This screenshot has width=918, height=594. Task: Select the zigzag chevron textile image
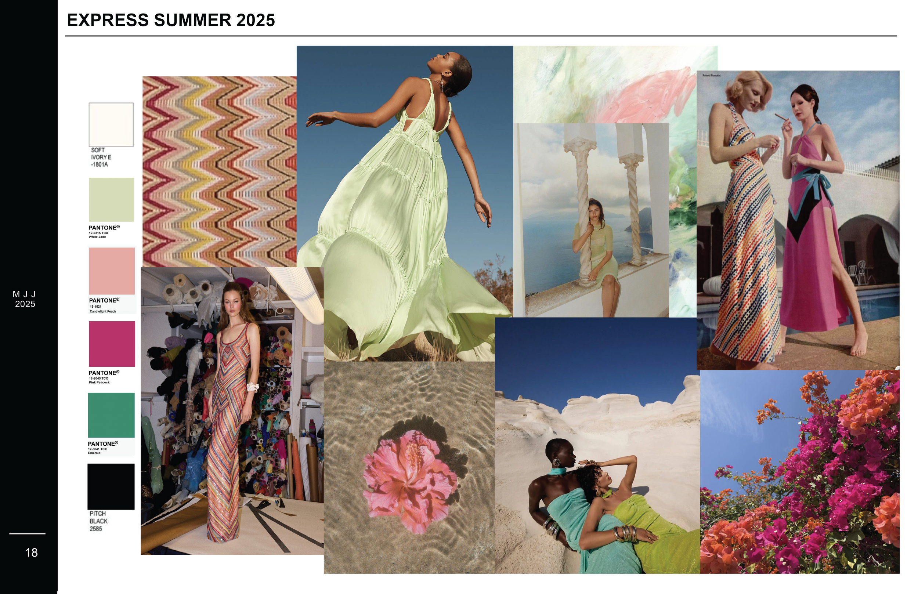219,171
